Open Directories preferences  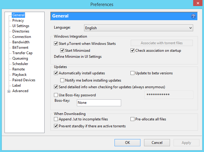click(21, 31)
